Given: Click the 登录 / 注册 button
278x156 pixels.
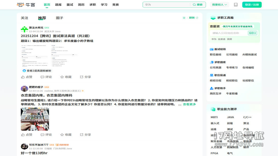Looking at the screenshot, I should (252, 5).
